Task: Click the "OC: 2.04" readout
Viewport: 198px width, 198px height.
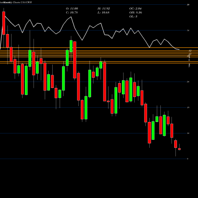Action: click(135, 9)
